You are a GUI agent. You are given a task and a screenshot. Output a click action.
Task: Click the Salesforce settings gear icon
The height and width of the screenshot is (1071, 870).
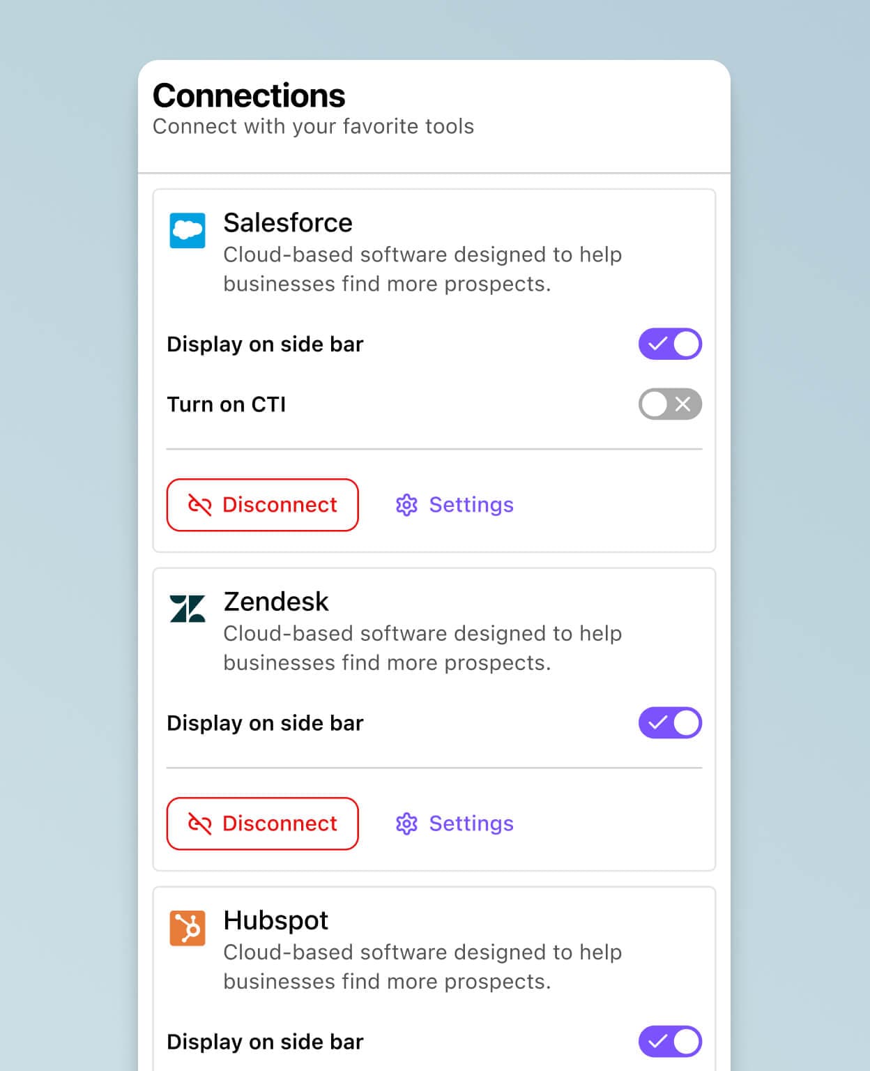[x=406, y=505]
